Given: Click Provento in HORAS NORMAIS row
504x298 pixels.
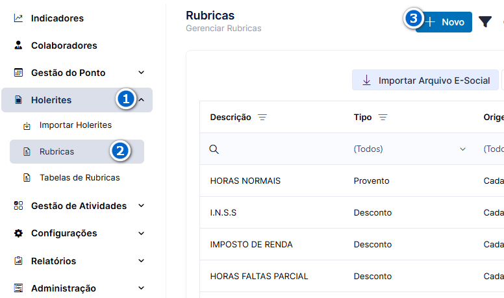Looking at the screenshot, I should point(372,180).
